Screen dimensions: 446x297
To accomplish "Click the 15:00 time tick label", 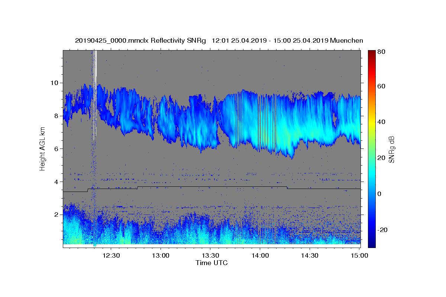I will click(359, 255).
